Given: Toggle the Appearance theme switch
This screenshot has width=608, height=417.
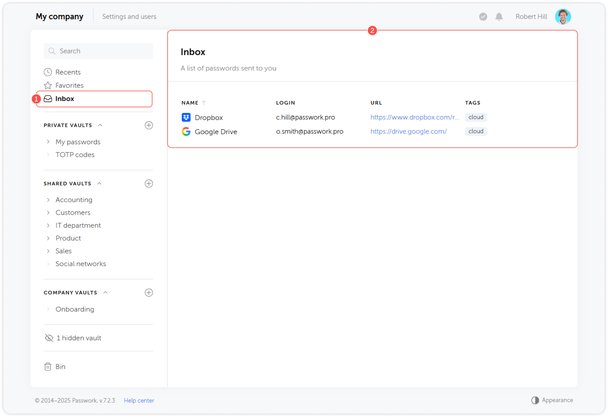Looking at the screenshot, I should (535, 400).
